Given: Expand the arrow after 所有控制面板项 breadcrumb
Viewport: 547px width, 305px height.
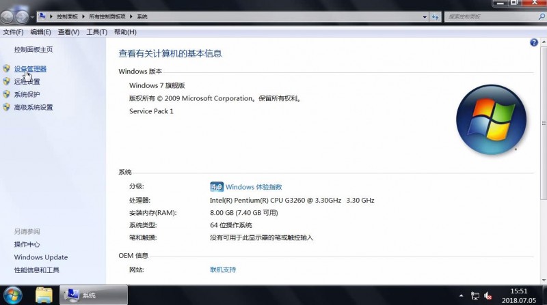Looking at the screenshot, I should [x=131, y=16].
